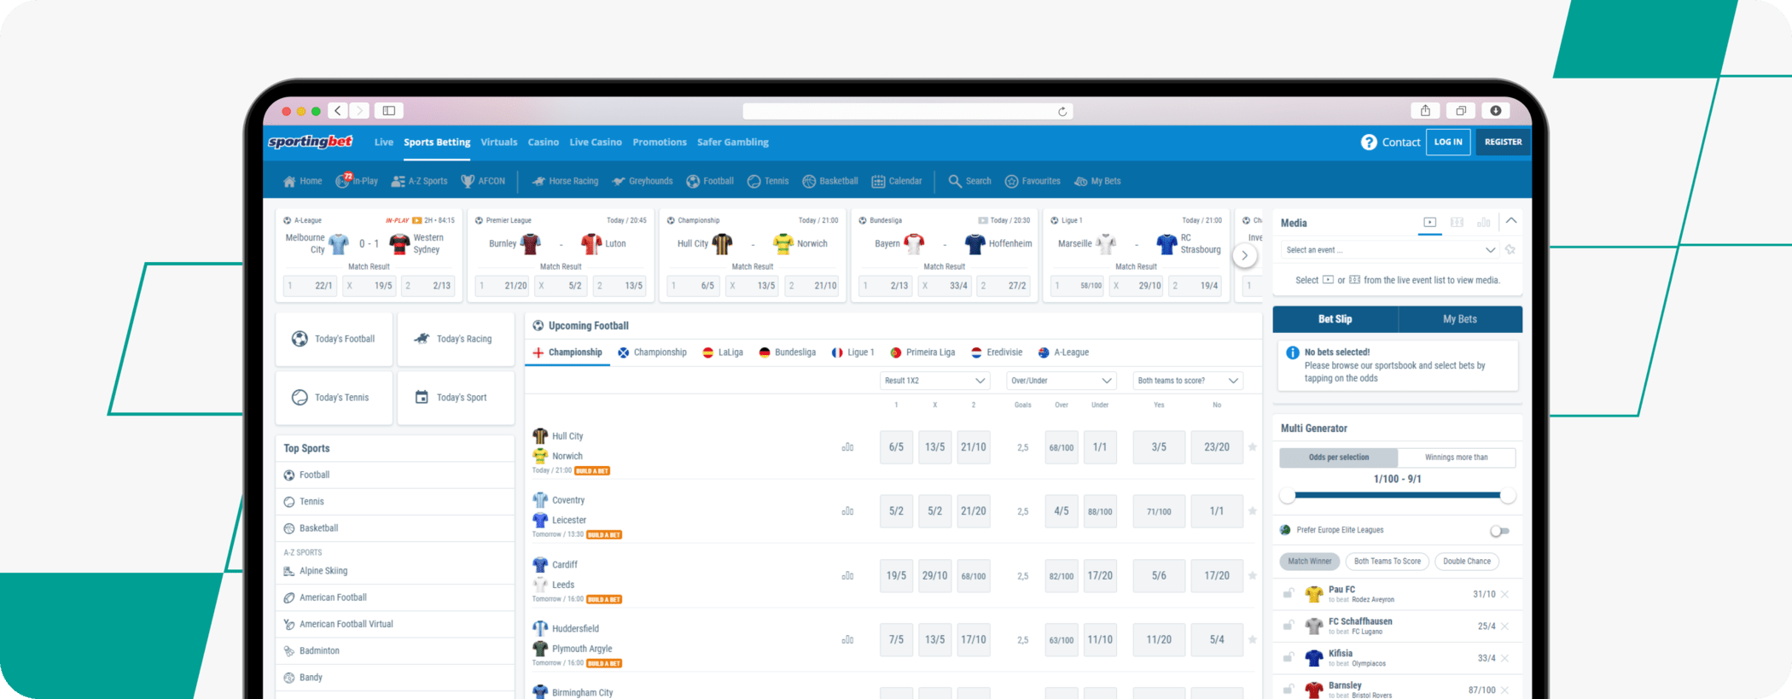The height and width of the screenshot is (699, 1792).
Task: Toggle Prefer Europe Elite Leagues switch
Action: click(x=1499, y=531)
